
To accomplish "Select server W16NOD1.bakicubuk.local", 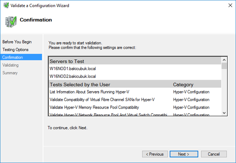I will click(73, 69).
